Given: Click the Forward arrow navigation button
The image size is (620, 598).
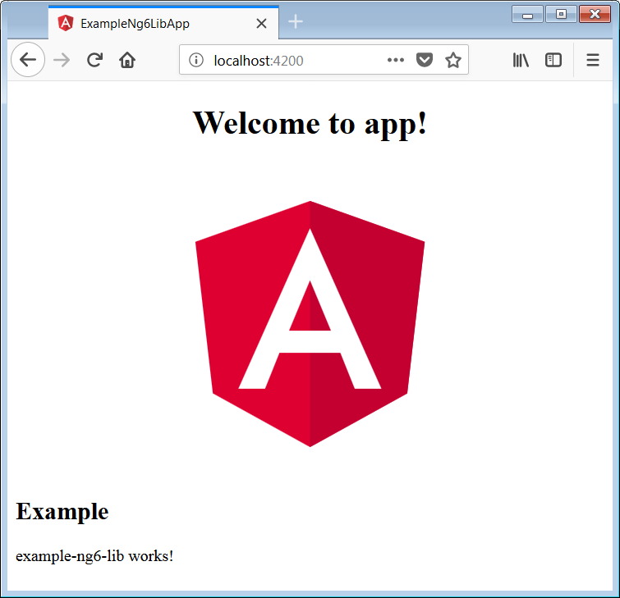Looking at the screenshot, I should (x=62, y=60).
